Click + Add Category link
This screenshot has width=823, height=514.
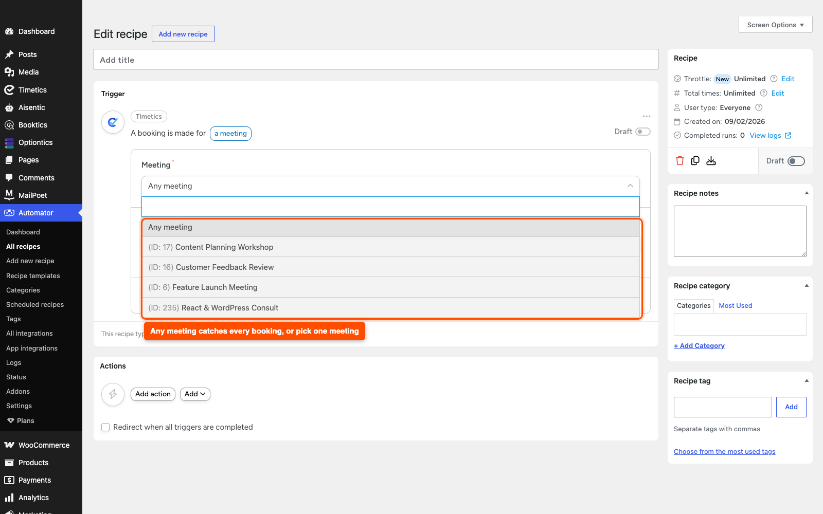click(x=699, y=345)
